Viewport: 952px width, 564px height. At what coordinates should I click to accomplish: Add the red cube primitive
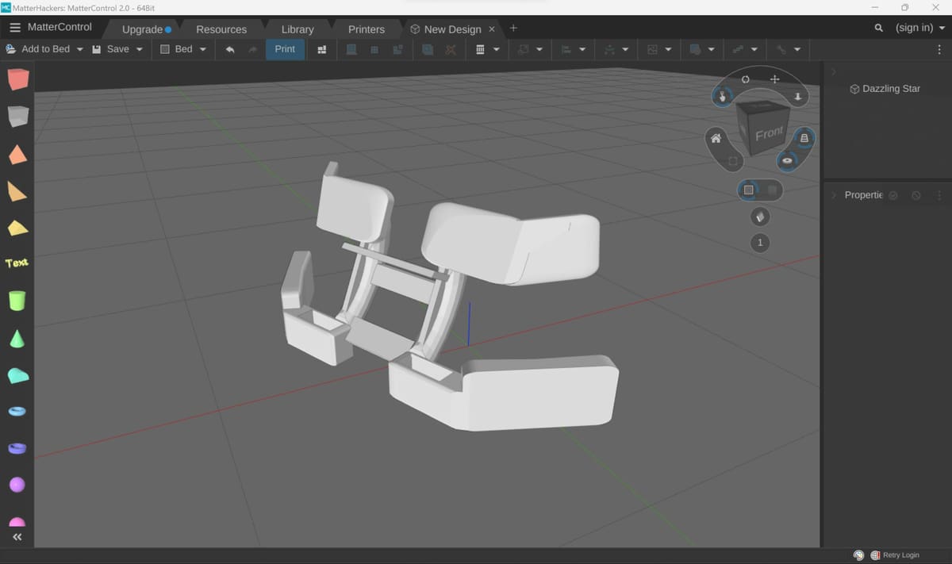click(x=17, y=79)
